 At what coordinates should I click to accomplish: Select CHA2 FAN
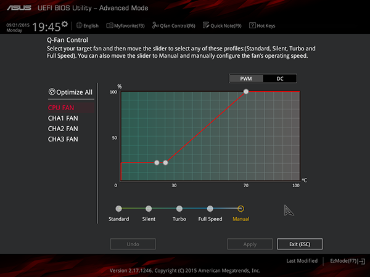tap(63, 129)
